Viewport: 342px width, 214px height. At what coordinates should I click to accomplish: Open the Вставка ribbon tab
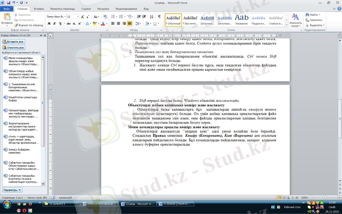(x=38, y=9)
